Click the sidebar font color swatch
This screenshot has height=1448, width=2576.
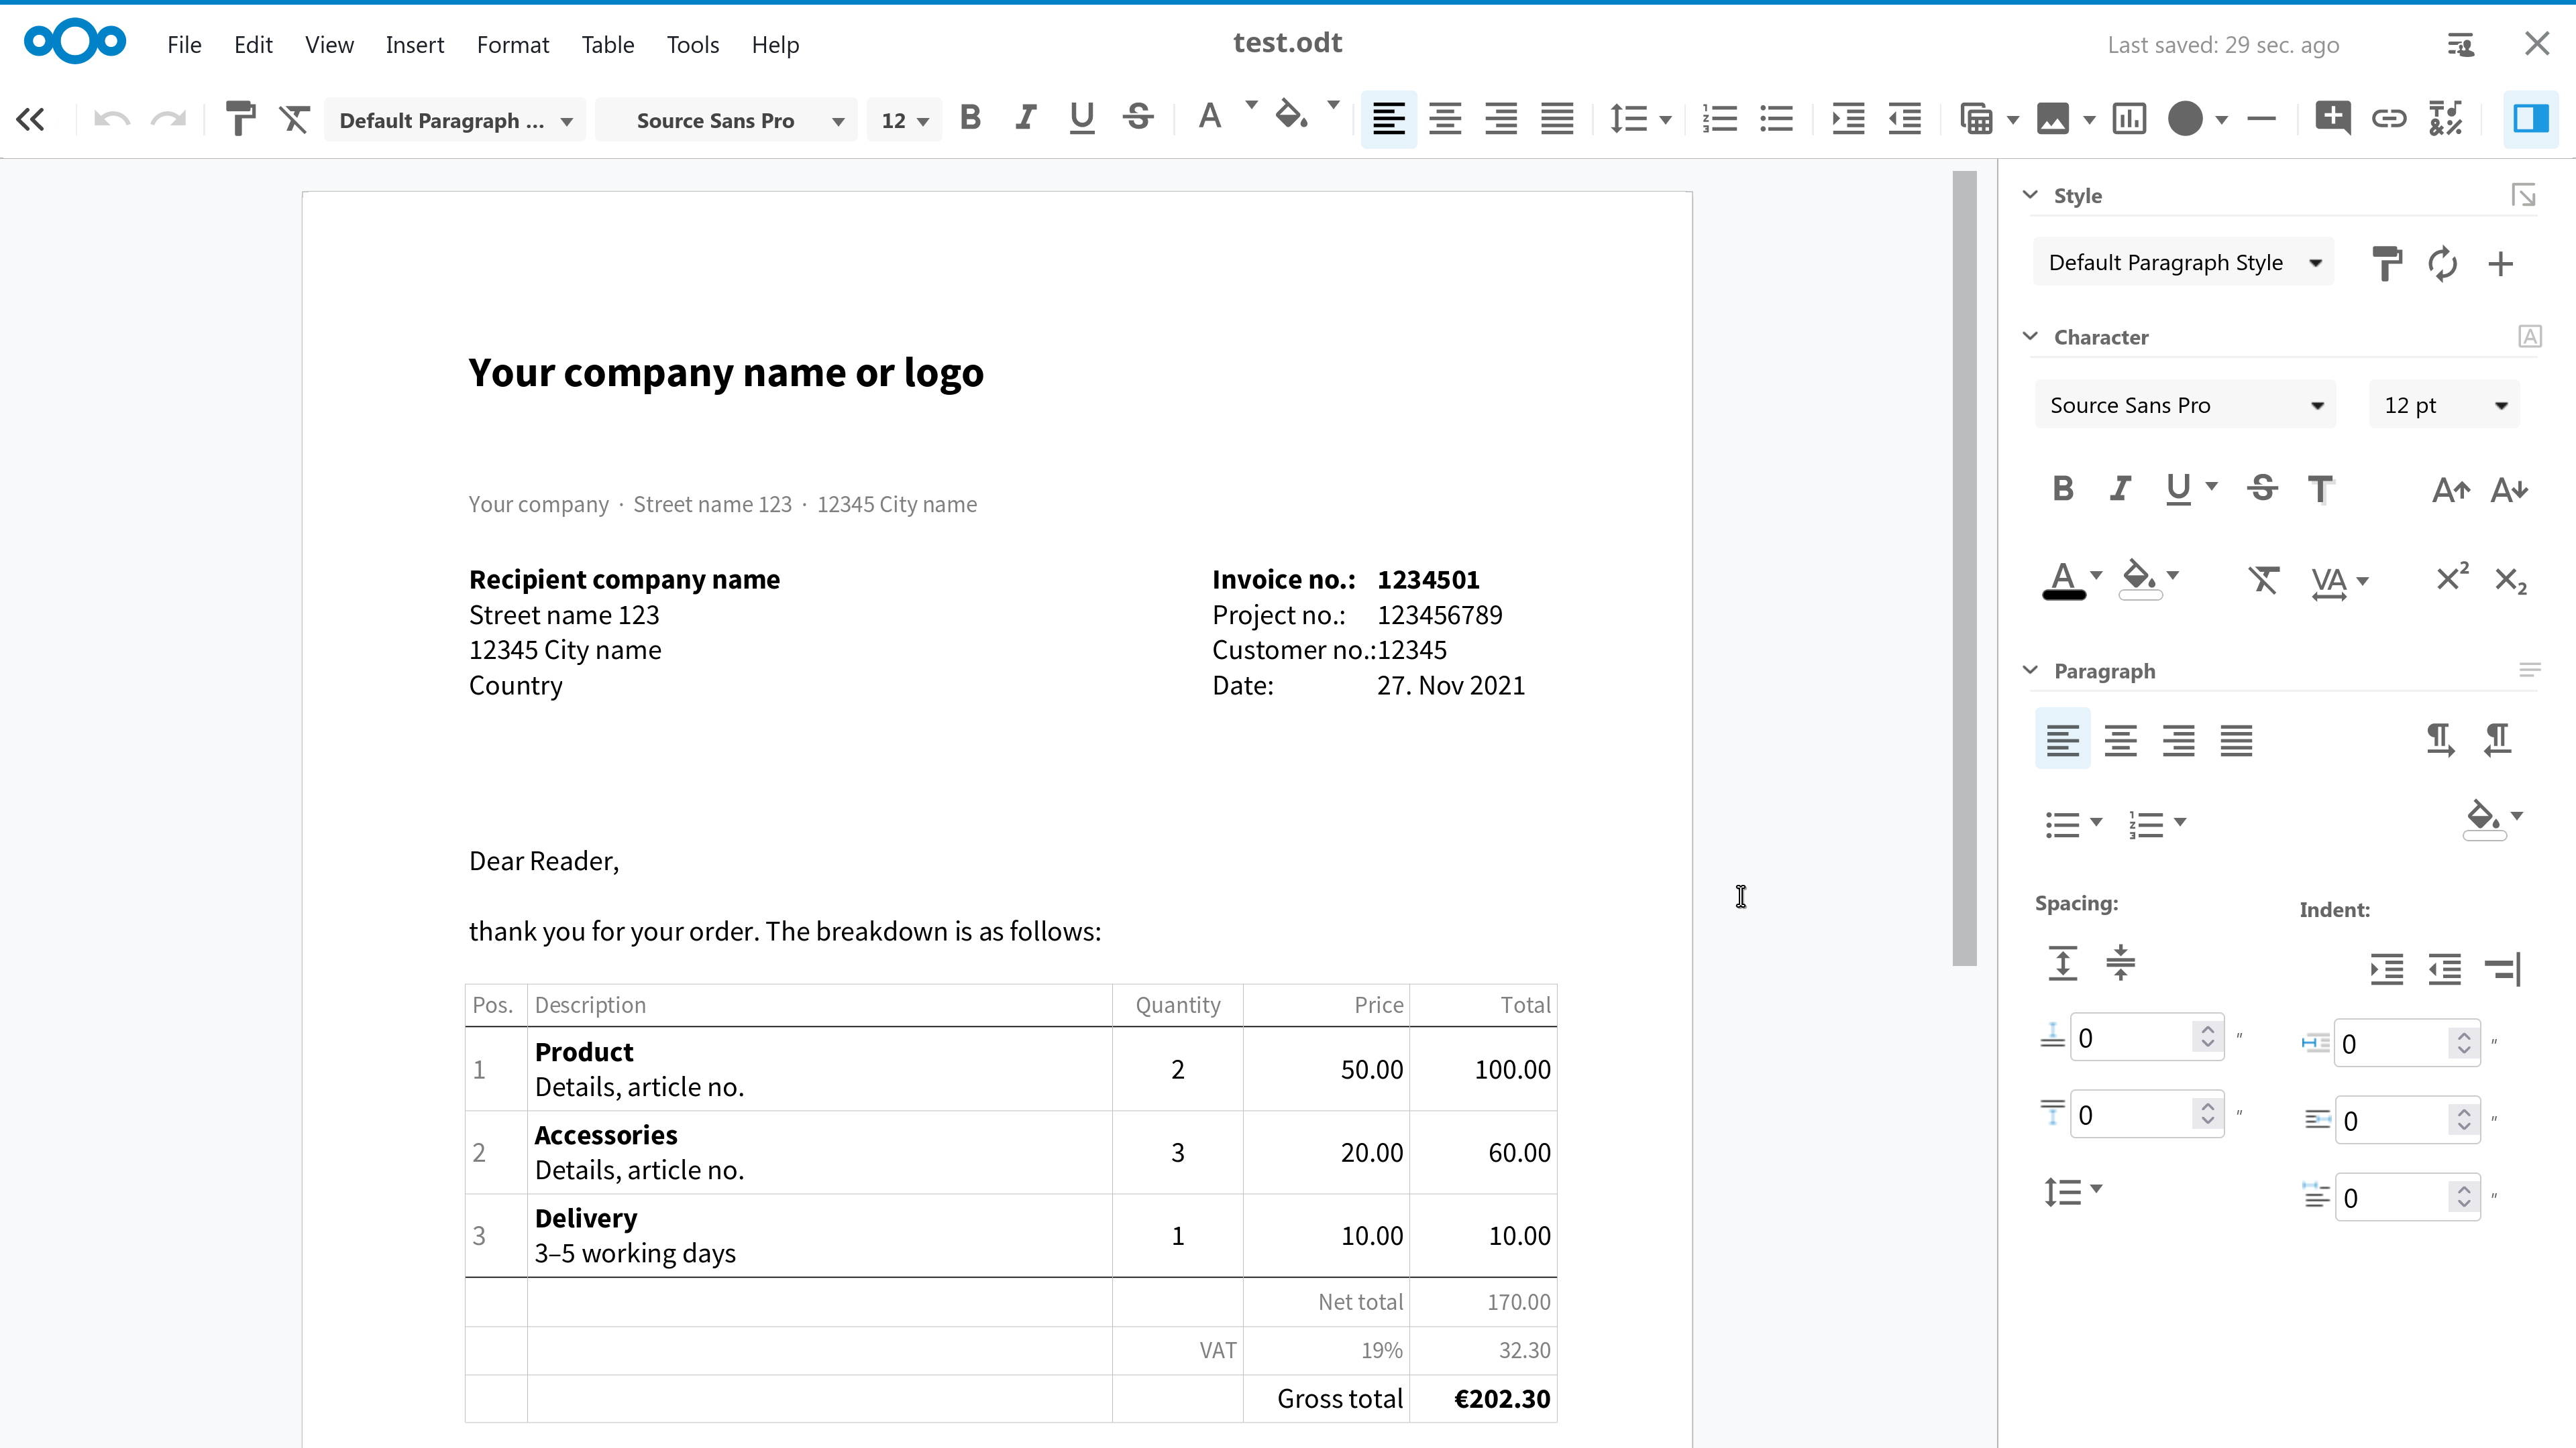[2063, 580]
